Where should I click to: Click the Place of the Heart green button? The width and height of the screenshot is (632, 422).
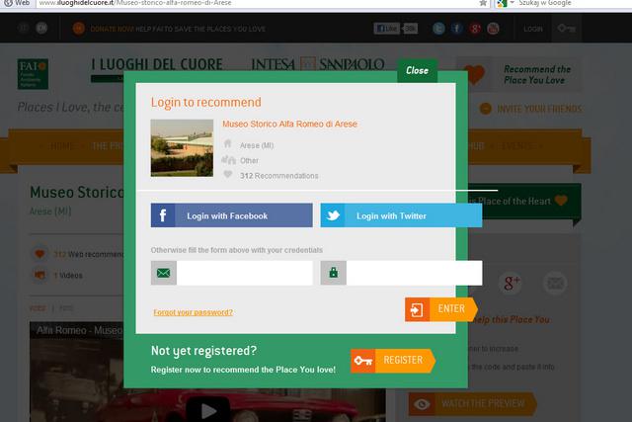(x=524, y=202)
